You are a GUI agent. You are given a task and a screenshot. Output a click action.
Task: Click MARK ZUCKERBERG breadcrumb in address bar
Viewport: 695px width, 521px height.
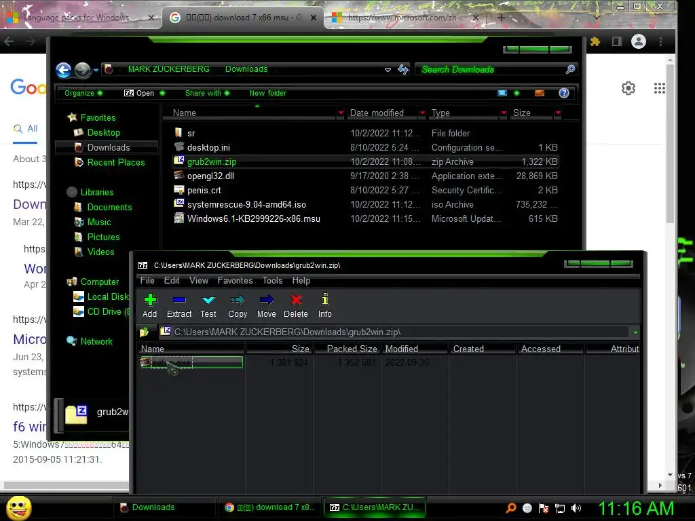click(168, 69)
